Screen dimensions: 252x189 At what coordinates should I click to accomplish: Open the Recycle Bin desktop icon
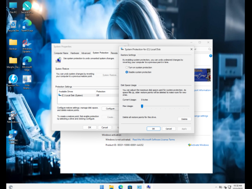(13, 26)
